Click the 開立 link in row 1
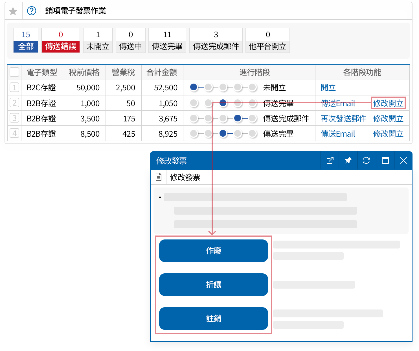 click(x=328, y=88)
